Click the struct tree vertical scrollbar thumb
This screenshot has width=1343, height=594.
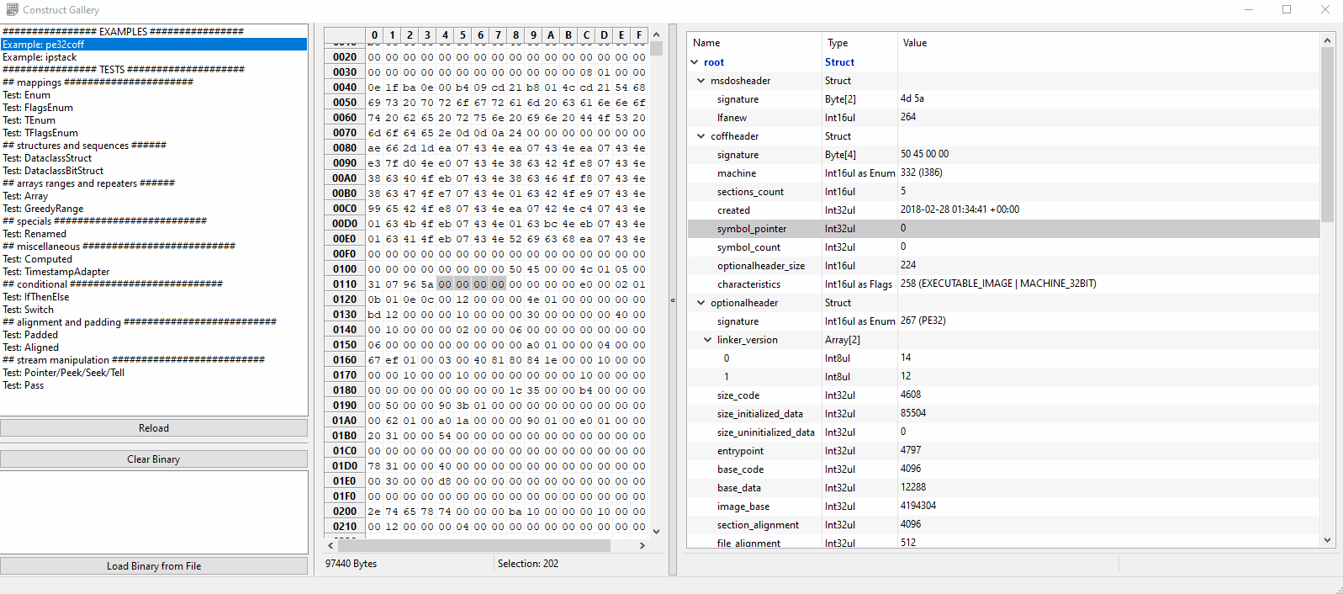point(1327,135)
